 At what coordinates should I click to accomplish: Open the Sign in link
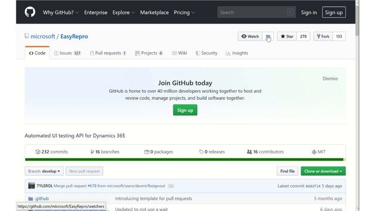[x=309, y=12]
